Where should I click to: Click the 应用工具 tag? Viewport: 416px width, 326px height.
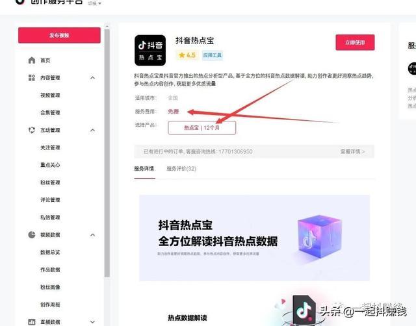tap(213, 55)
